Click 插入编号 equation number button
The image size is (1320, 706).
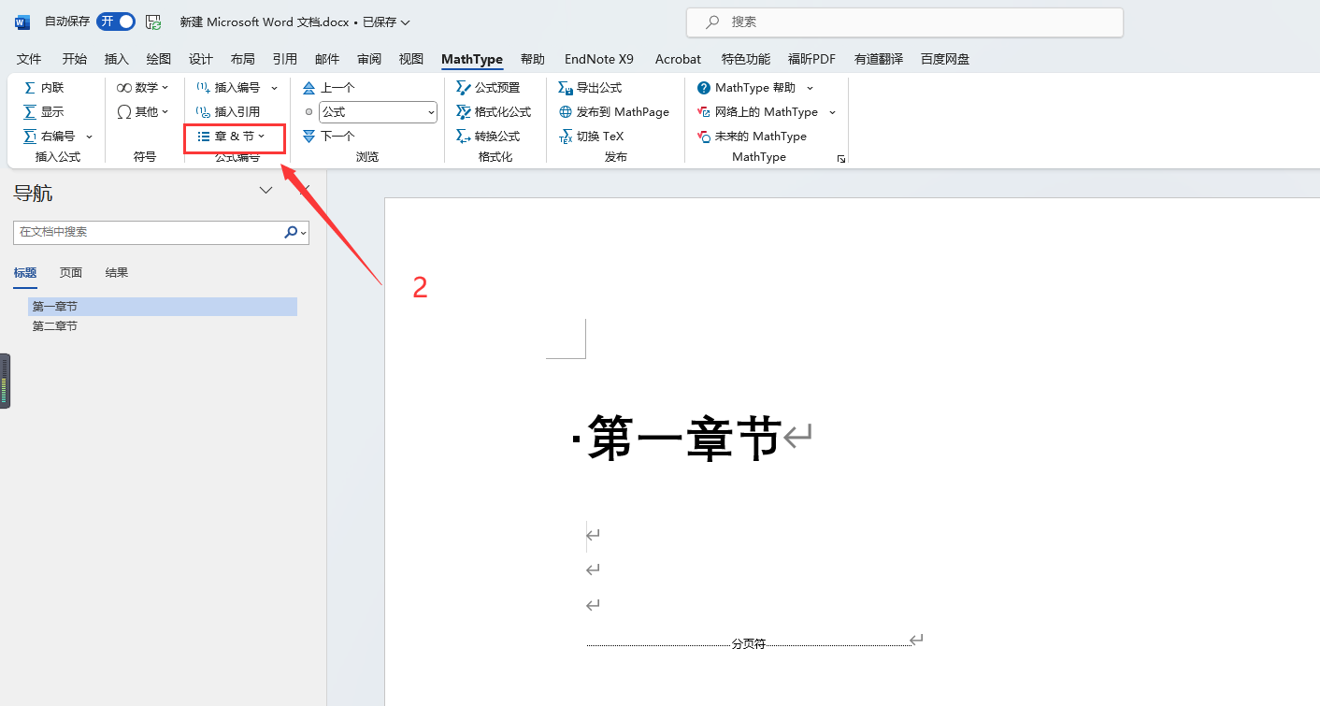tap(228, 87)
